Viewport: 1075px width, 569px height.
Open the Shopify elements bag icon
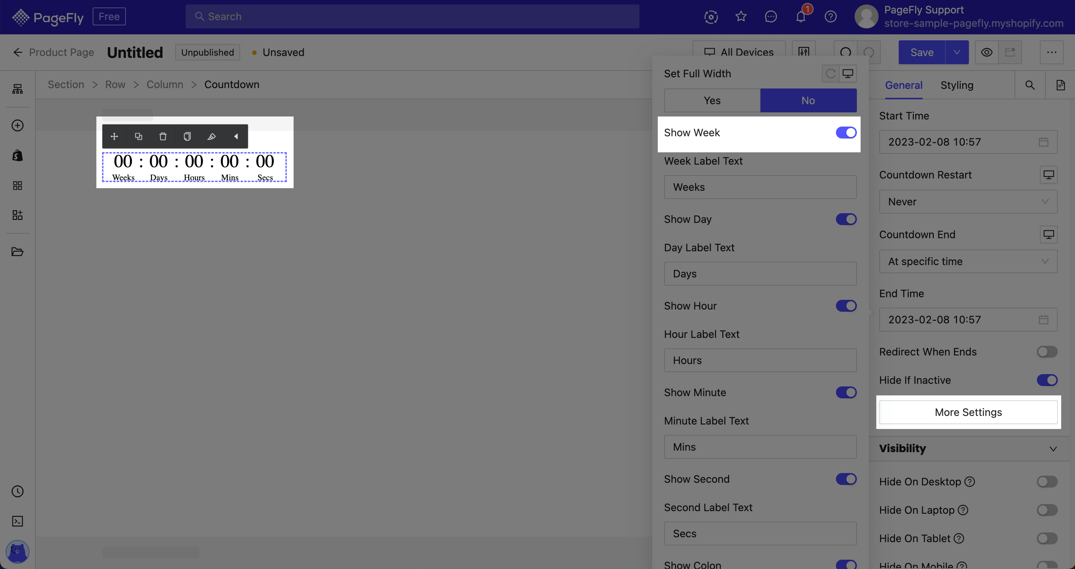pyautogui.click(x=17, y=156)
